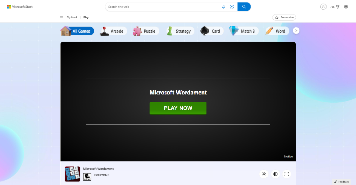356x185 pixels.
Task: Switch to the My Feed tab
Action: pyautogui.click(x=72, y=17)
